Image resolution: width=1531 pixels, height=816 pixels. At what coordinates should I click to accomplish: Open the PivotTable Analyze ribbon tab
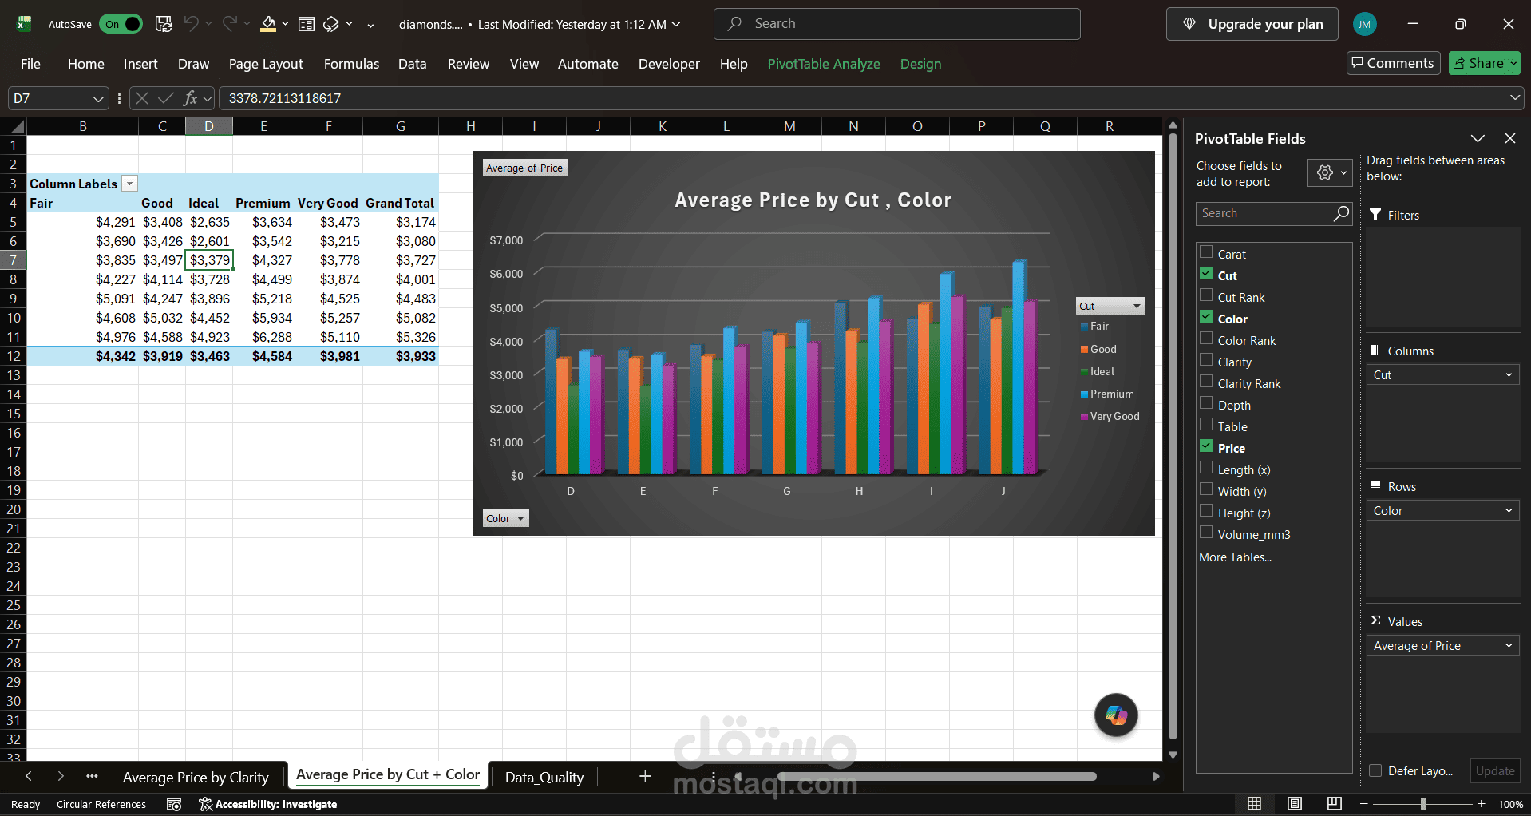[824, 64]
